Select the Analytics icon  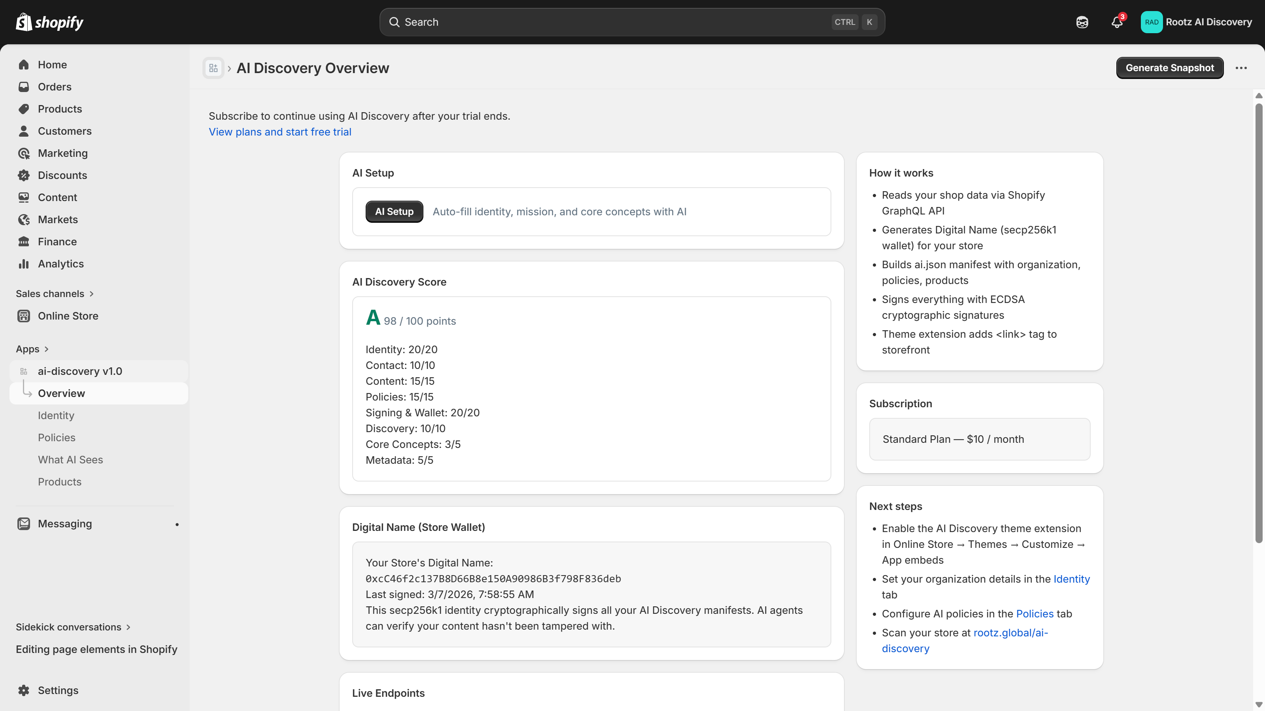pyautogui.click(x=24, y=263)
